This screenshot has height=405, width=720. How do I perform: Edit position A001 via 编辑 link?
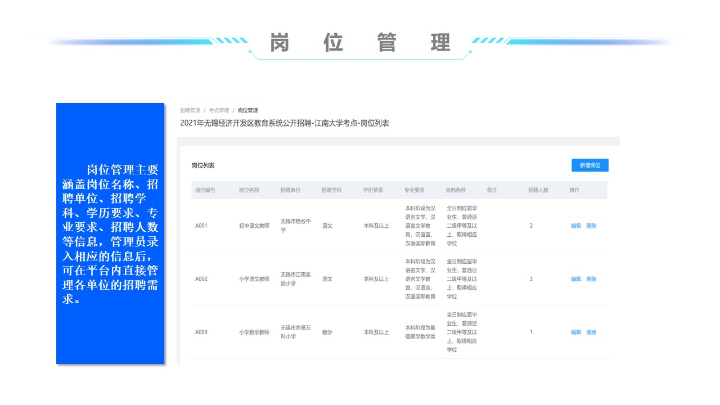coord(575,226)
